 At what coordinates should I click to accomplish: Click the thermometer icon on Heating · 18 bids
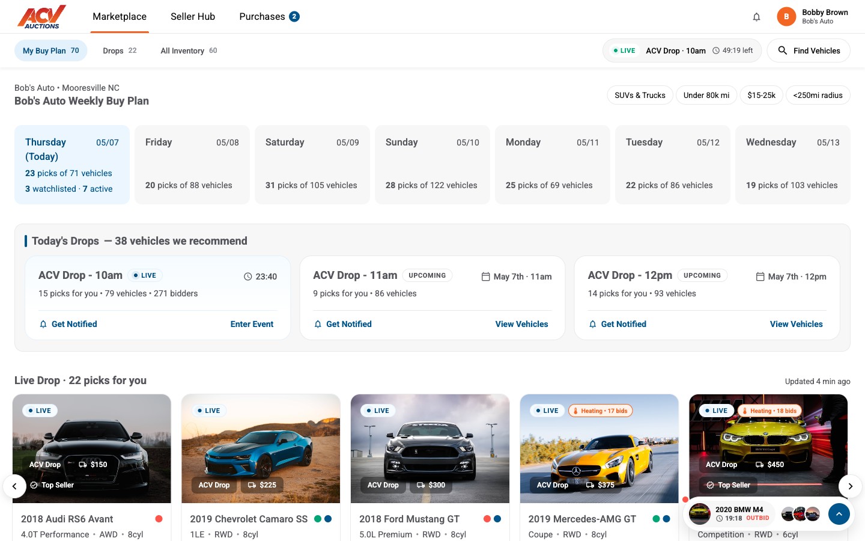tap(745, 411)
